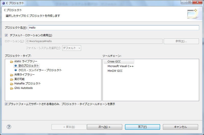Screen dimensions: 204x135
Task: Open ファイル・システムを選択 dropdown
Action: [x=72, y=48]
